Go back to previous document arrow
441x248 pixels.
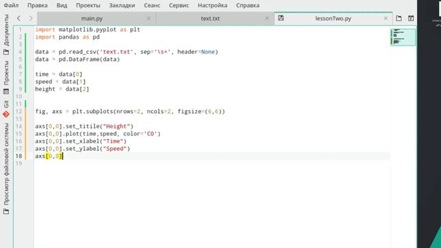click(19, 19)
